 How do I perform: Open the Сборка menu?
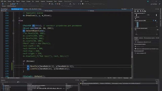(23, 1)
